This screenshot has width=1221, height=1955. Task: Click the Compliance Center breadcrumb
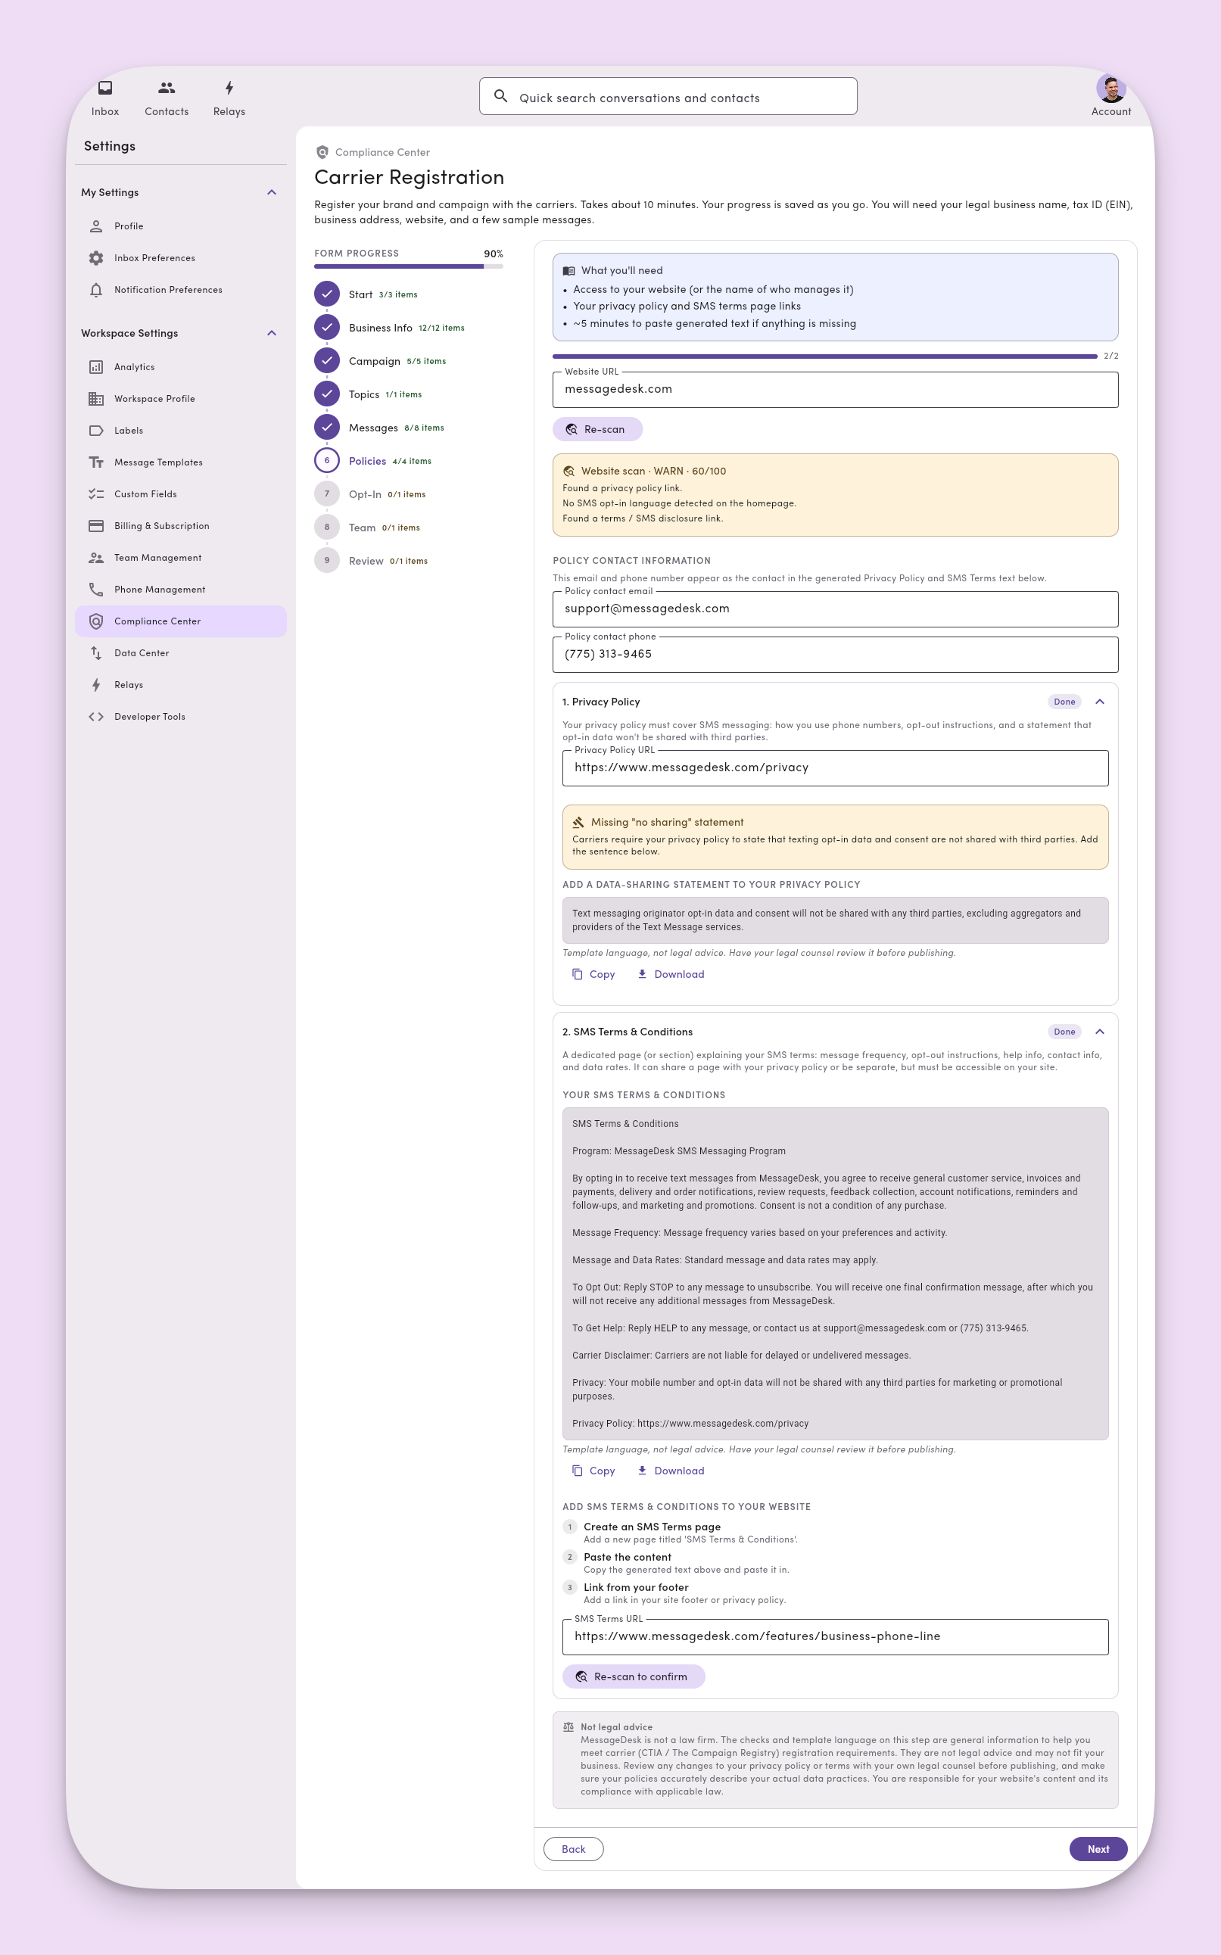point(382,153)
